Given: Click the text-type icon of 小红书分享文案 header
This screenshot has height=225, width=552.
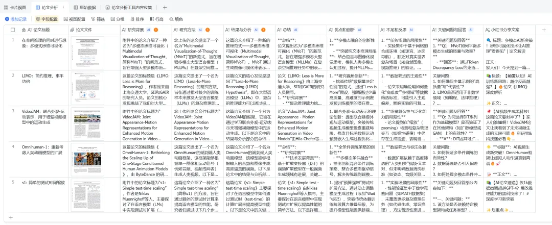Looking at the screenshot, I should [488, 30].
